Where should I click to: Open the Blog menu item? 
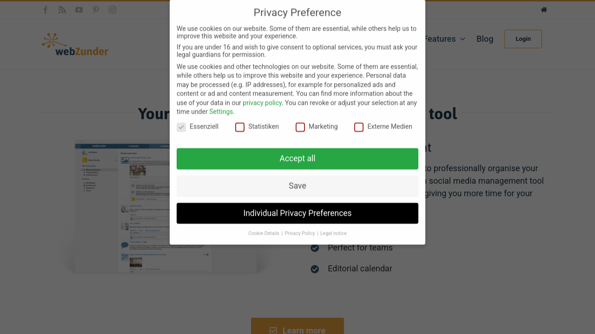point(485,39)
